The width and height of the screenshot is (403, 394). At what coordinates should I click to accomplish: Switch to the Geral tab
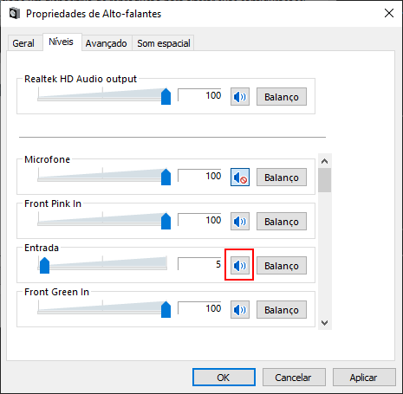[23, 43]
